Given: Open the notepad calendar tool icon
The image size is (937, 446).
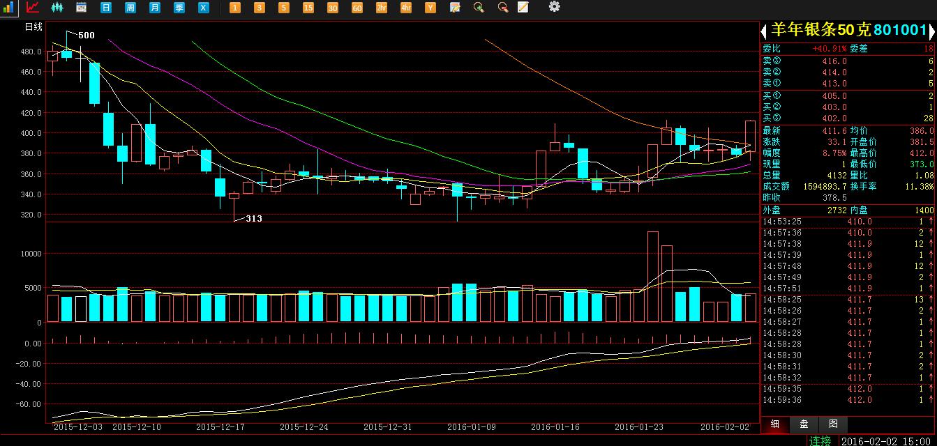Looking at the screenshot, I should click(x=455, y=7).
